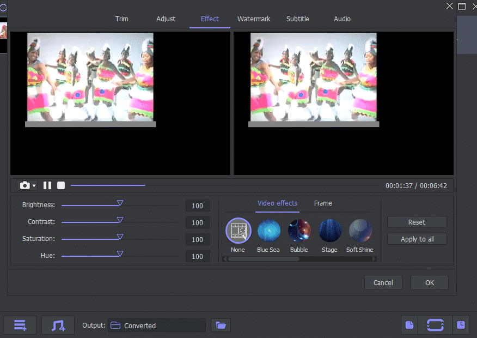Open the output folder browse icon
The height and width of the screenshot is (338, 477).
click(221, 325)
